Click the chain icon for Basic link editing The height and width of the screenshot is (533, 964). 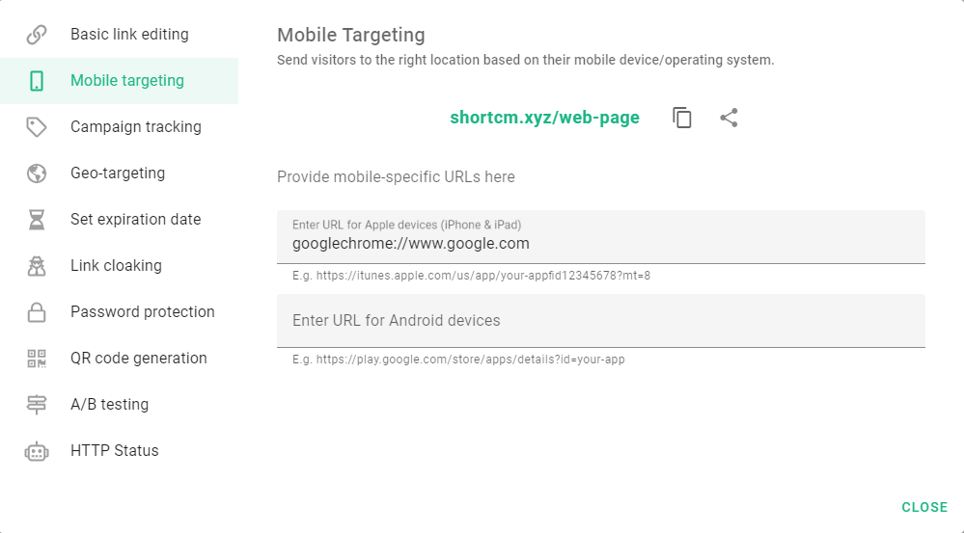(x=37, y=35)
